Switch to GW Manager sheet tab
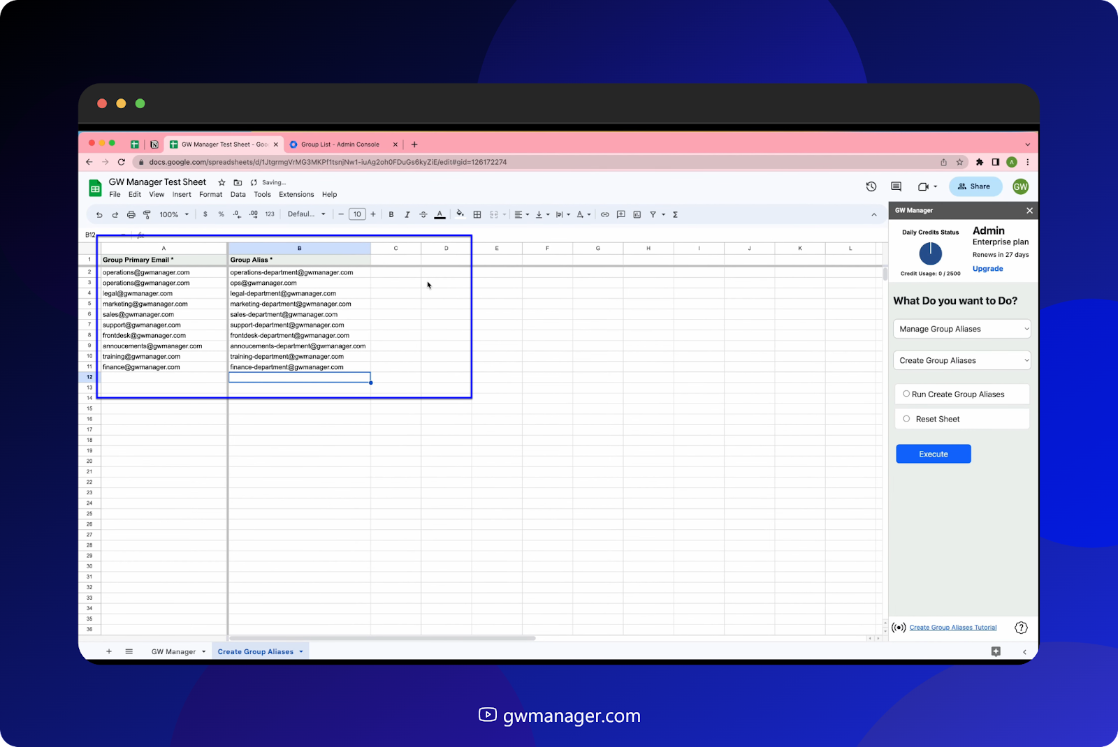 point(178,651)
